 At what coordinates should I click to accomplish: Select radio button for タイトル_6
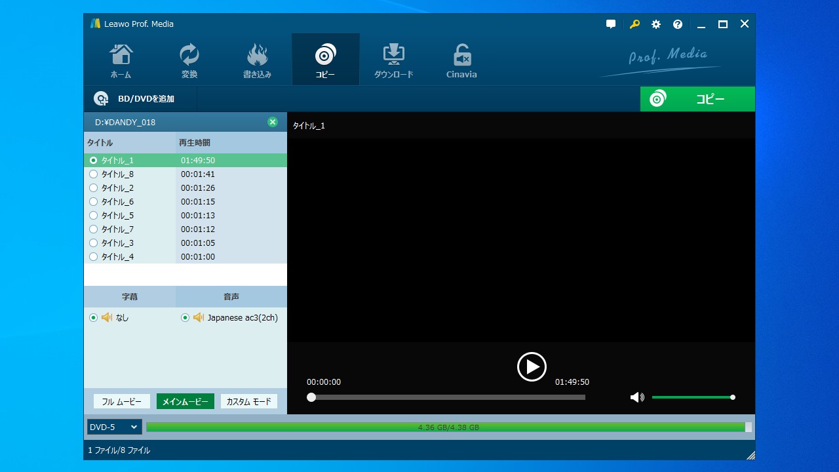click(93, 201)
